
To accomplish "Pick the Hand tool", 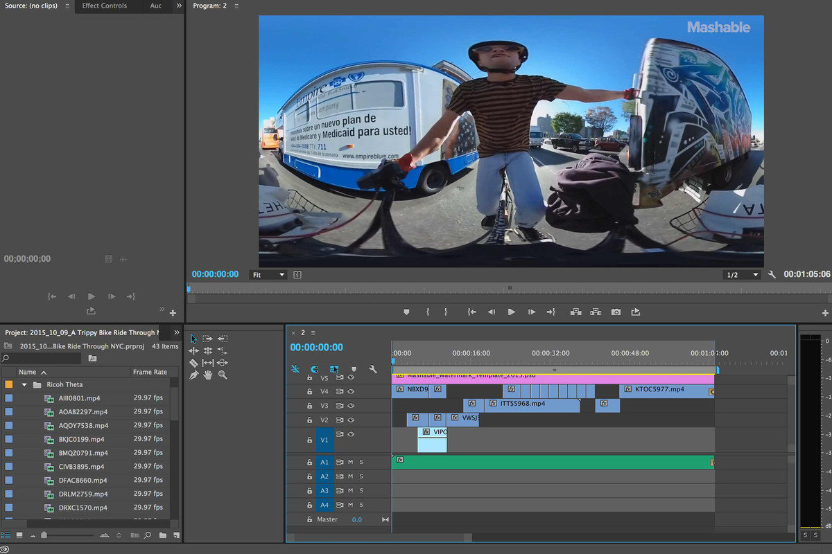I will [x=208, y=375].
